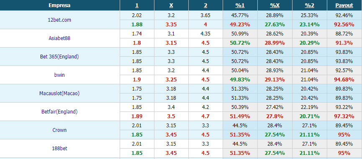Click the Empresa column header
The image size is (362, 159).
59,5
